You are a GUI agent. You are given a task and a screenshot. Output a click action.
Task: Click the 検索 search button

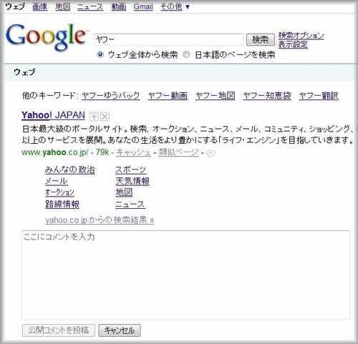coord(261,39)
